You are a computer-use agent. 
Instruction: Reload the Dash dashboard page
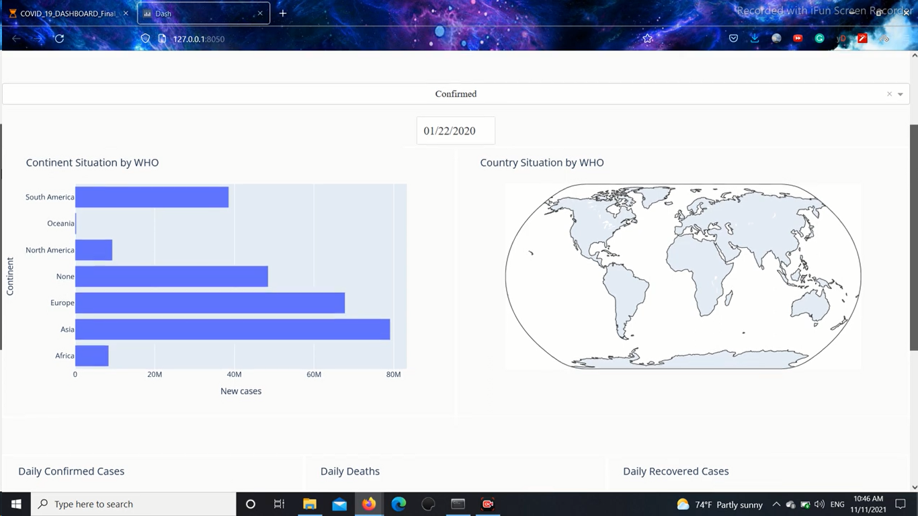(x=59, y=38)
